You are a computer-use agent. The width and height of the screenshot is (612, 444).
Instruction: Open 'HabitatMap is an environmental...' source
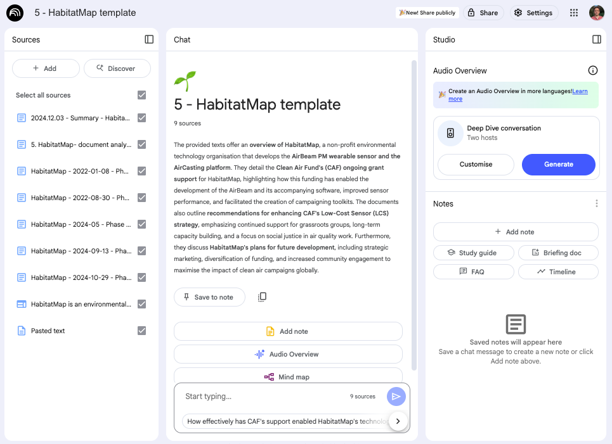81,304
